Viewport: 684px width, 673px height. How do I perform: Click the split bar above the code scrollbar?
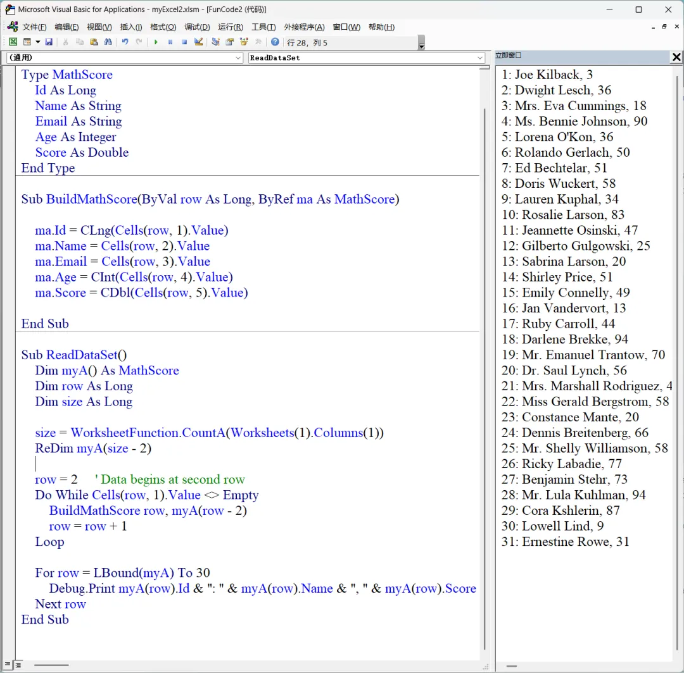click(484, 68)
